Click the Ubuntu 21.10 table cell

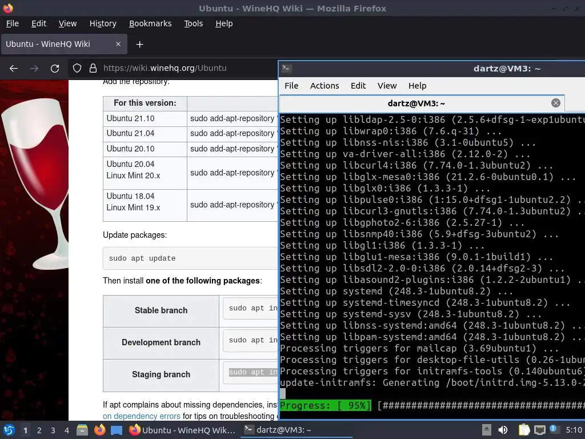pos(145,118)
